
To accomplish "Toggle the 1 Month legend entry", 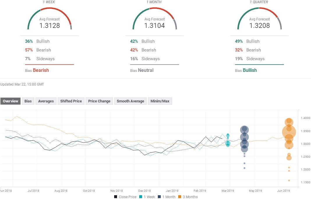I will [166, 197].
